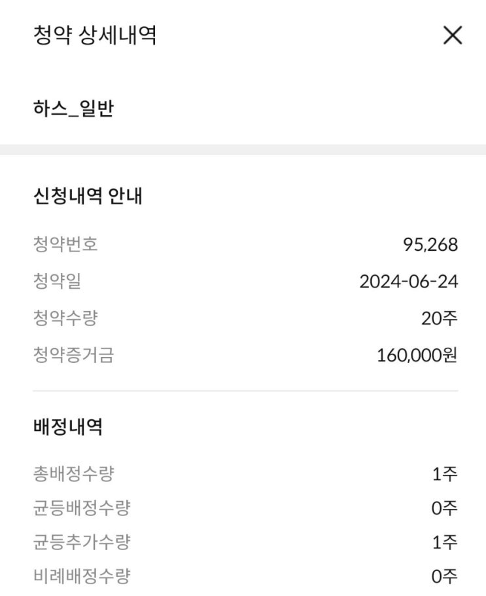Image resolution: width=486 pixels, height=596 pixels.
Task: Select the 160,000원 deposit amount
Action: pos(417,356)
